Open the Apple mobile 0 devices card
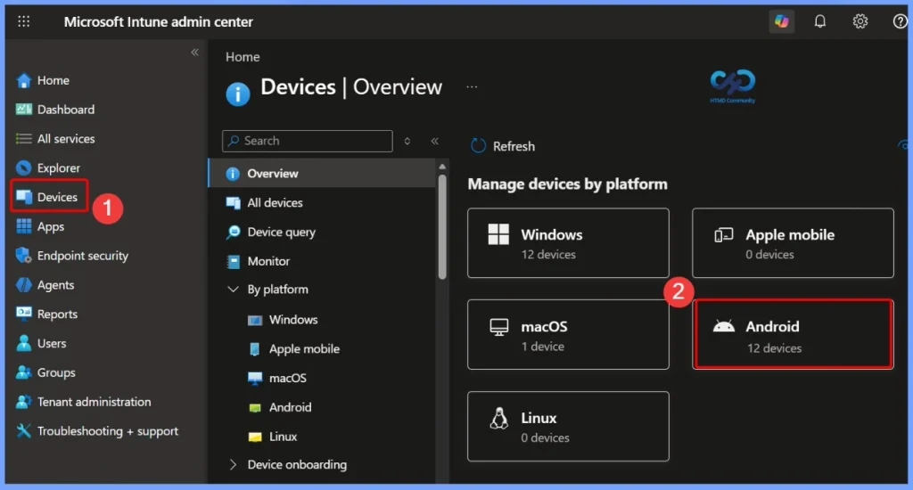This screenshot has height=490, width=913. [x=793, y=242]
